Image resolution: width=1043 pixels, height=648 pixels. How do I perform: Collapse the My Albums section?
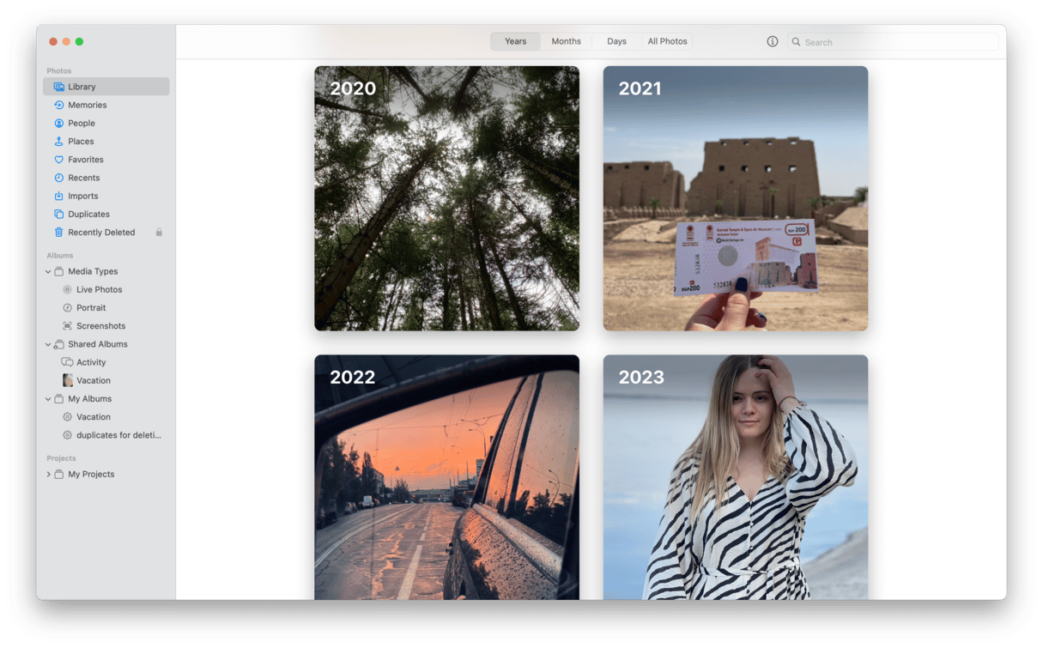click(x=48, y=399)
